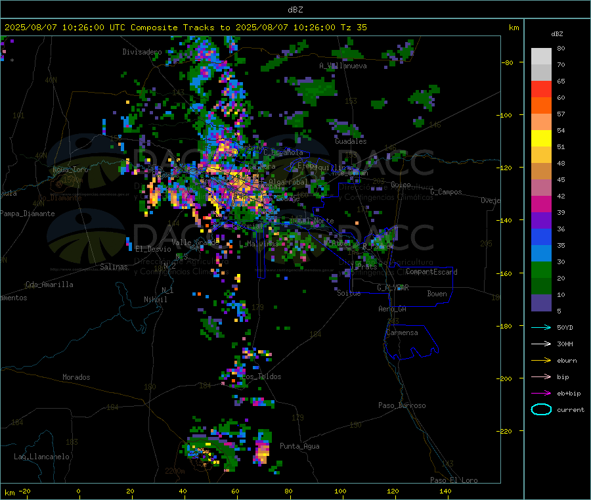Click the '0' tick on bottom axis

point(78,491)
